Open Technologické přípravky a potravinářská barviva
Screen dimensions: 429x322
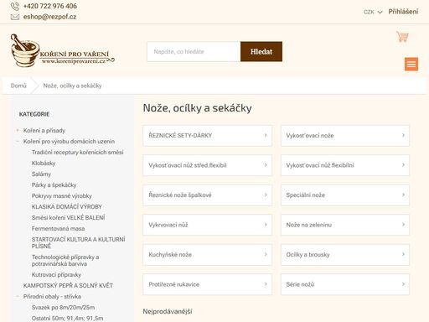[65, 260]
